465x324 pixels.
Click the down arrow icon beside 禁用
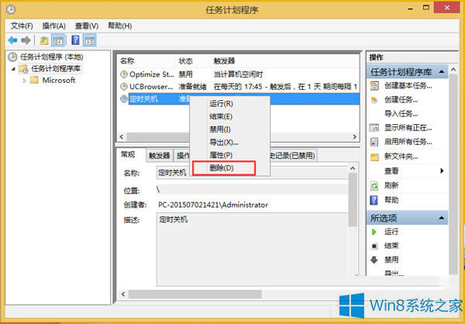[374, 260]
